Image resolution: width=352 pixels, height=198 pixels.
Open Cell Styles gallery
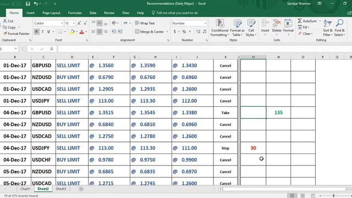pyautogui.click(x=251, y=28)
